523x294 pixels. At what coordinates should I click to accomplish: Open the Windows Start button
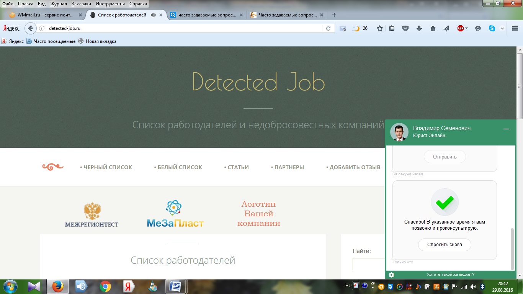point(10,286)
